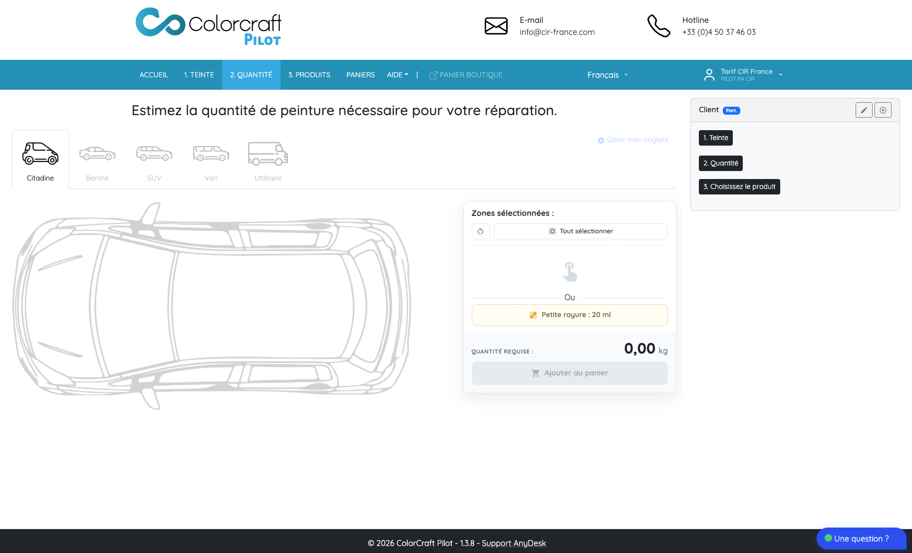Click the reset zones circular arrow icon
This screenshot has height=553, width=912.
coord(480,231)
